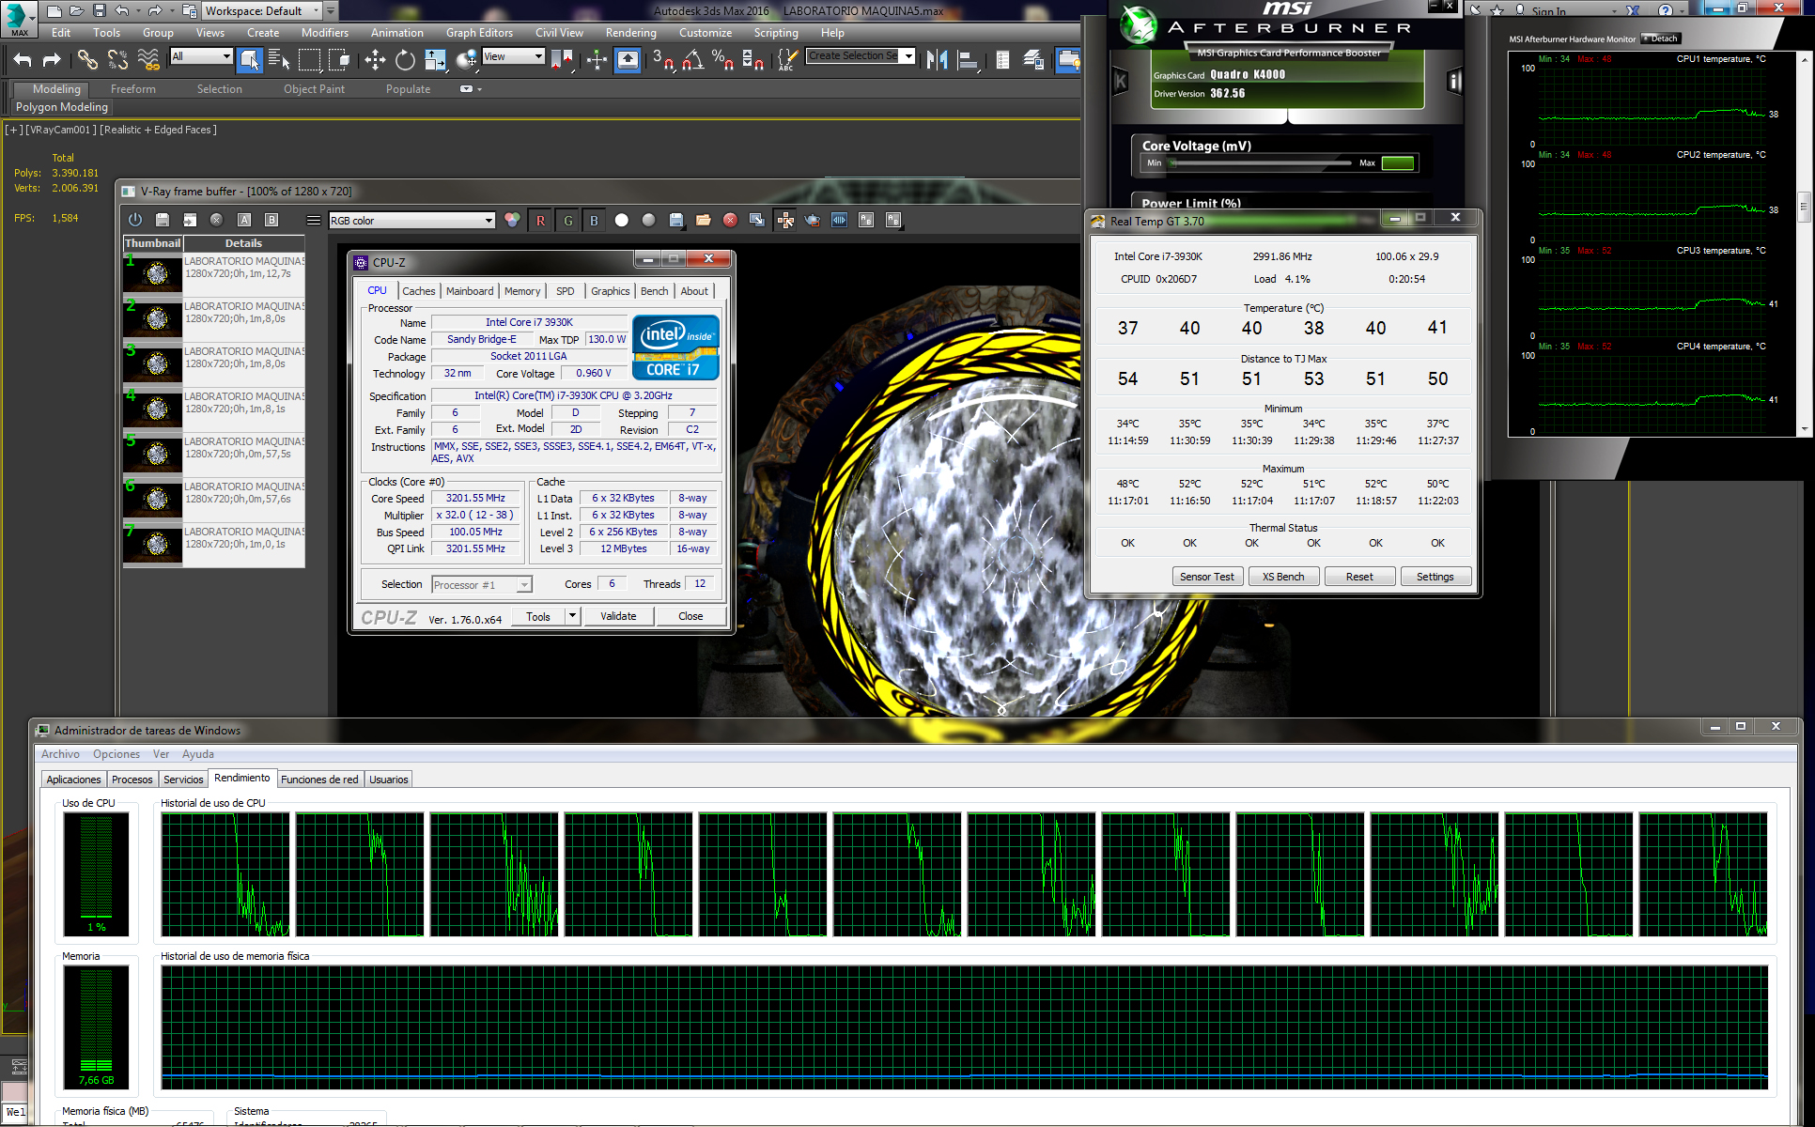Click the red clear image icon in frame buffer
Screen dimensions: 1815x1127
pos(730,220)
